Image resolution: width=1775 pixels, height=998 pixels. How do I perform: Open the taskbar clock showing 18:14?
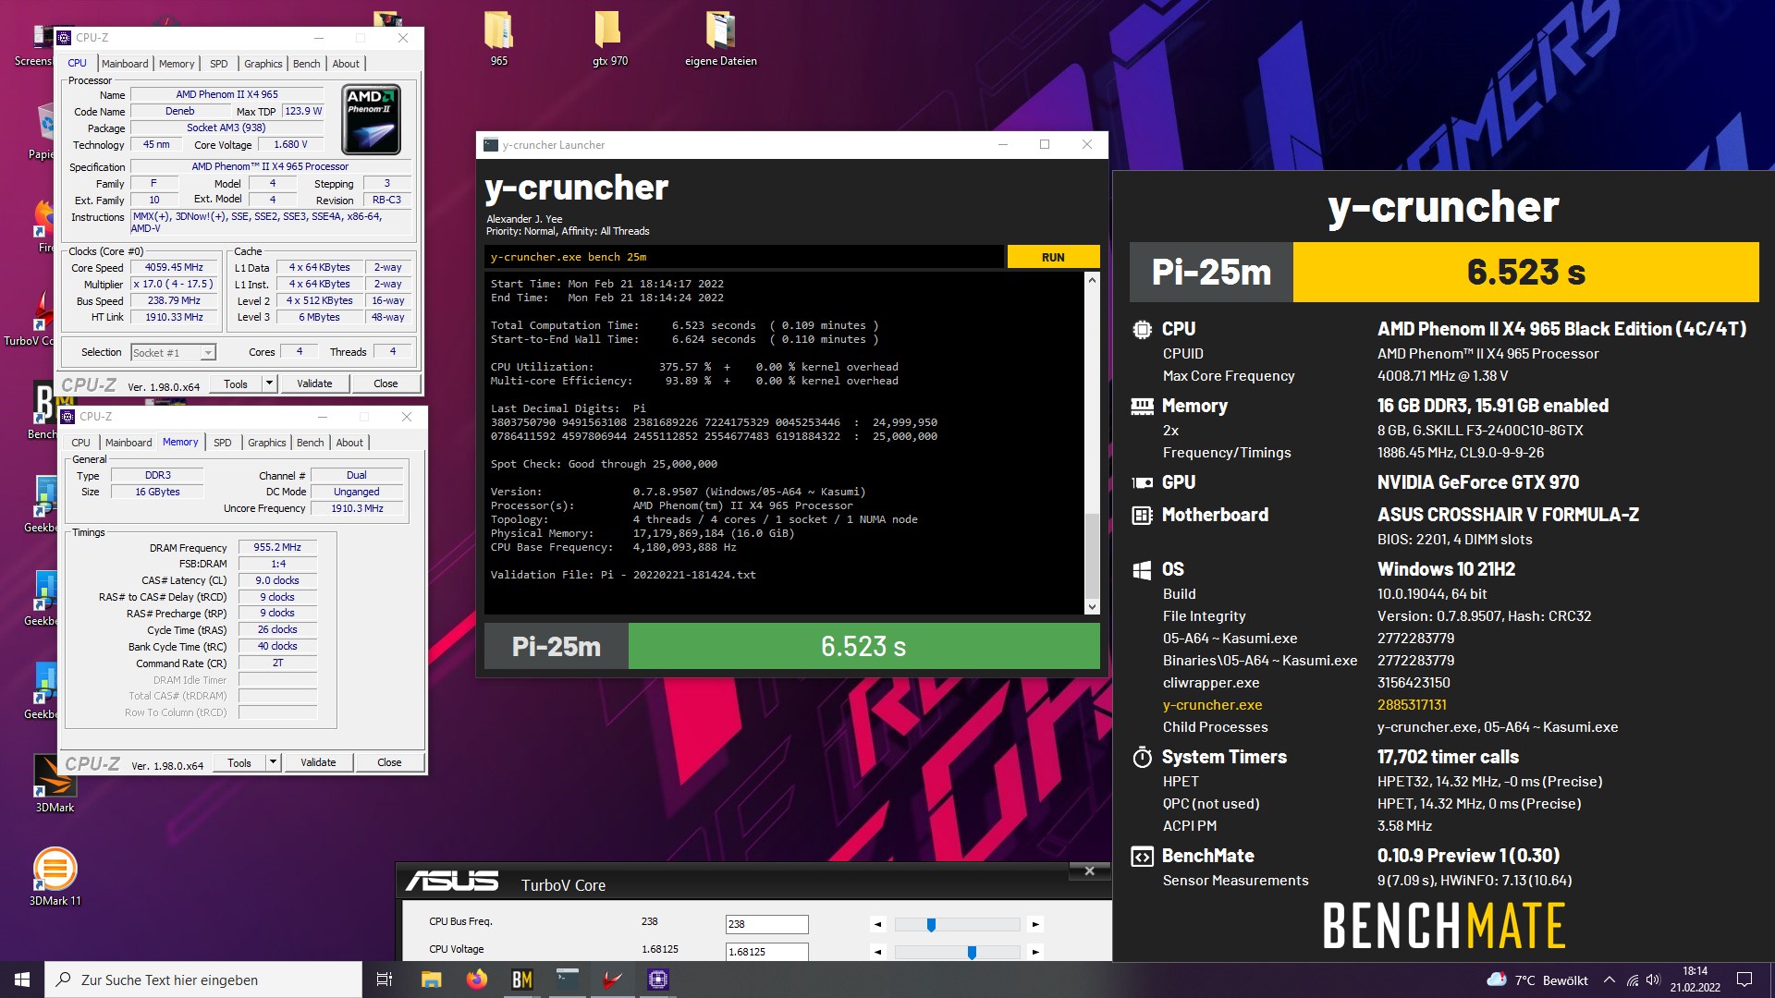(1695, 980)
